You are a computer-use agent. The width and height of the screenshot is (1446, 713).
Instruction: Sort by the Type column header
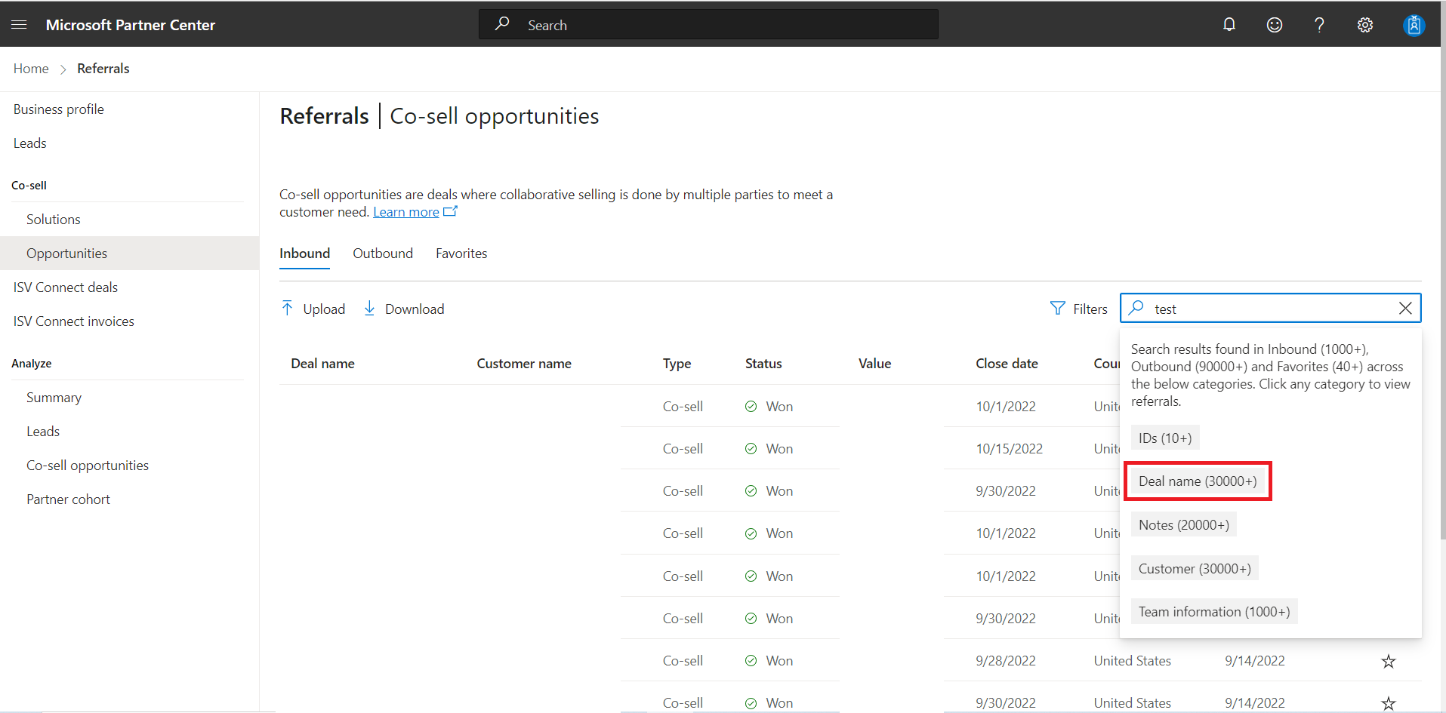coord(677,364)
